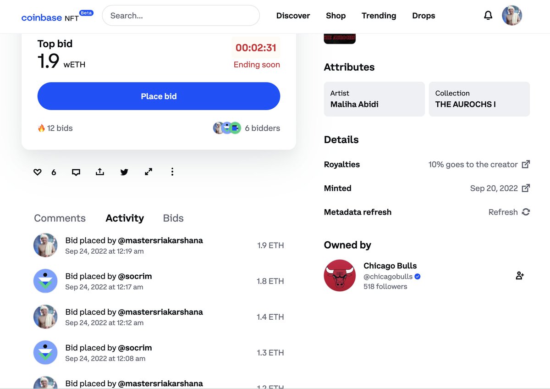Click the fire icon beside 12 bids
Screen dimensions: 550x389
click(x=41, y=128)
